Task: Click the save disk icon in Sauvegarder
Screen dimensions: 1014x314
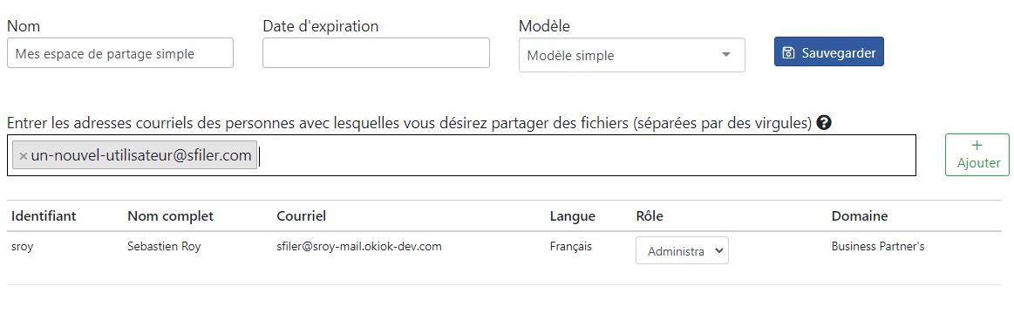Action: click(x=788, y=52)
